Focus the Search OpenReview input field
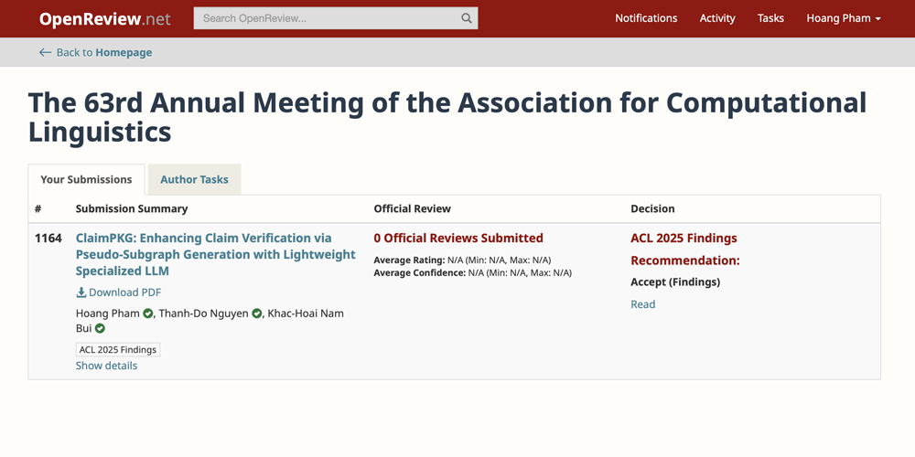This screenshot has width=915, height=457. [x=336, y=18]
